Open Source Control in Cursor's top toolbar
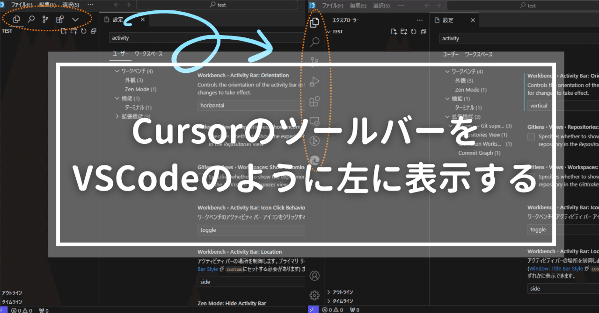599x313 pixels. (45, 19)
